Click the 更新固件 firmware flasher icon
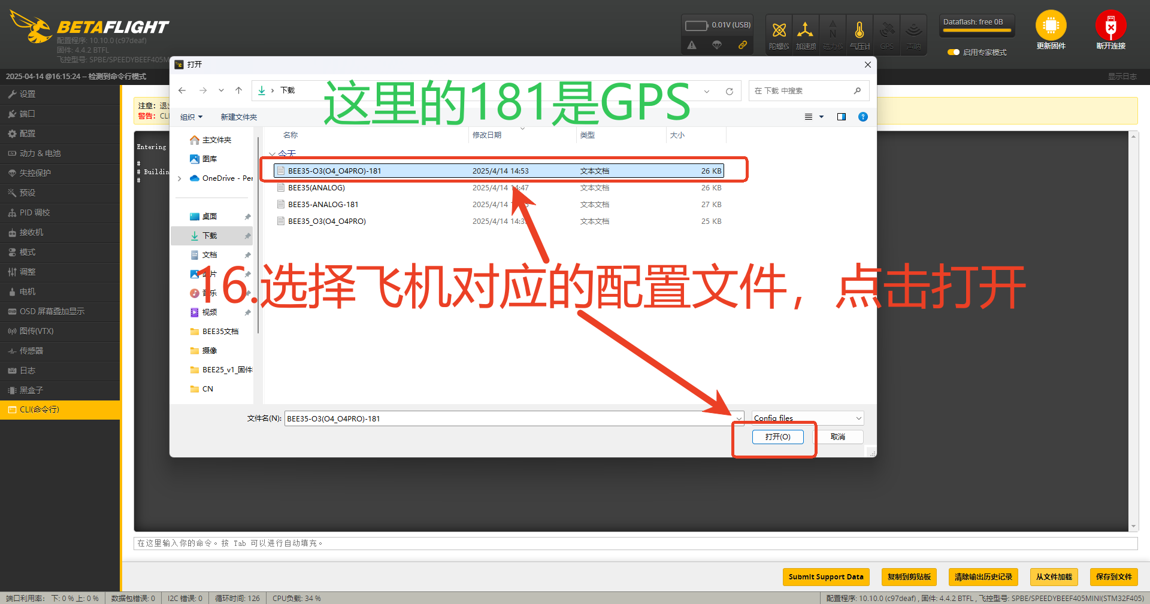1150x604 pixels. pyautogui.click(x=1051, y=26)
